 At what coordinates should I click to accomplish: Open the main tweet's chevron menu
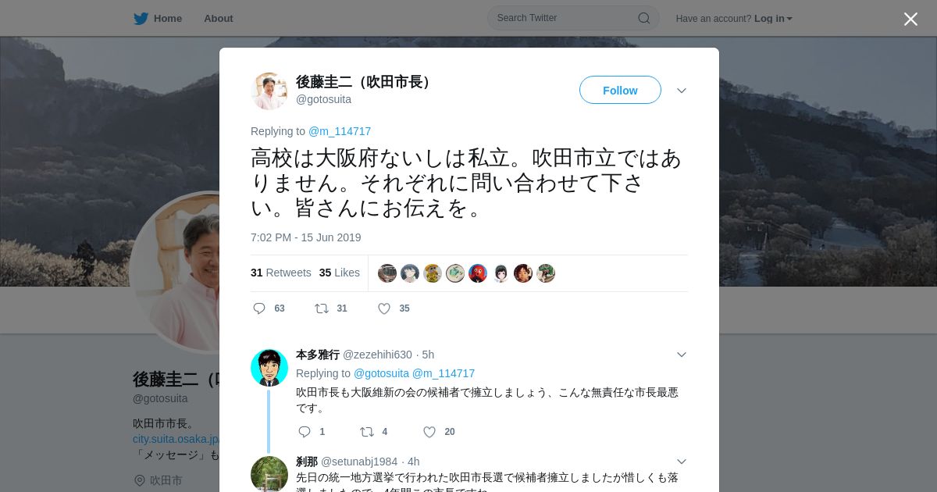(682, 91)
